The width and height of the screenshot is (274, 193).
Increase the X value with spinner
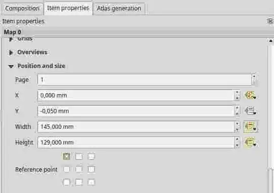click(x=237, y=93)
